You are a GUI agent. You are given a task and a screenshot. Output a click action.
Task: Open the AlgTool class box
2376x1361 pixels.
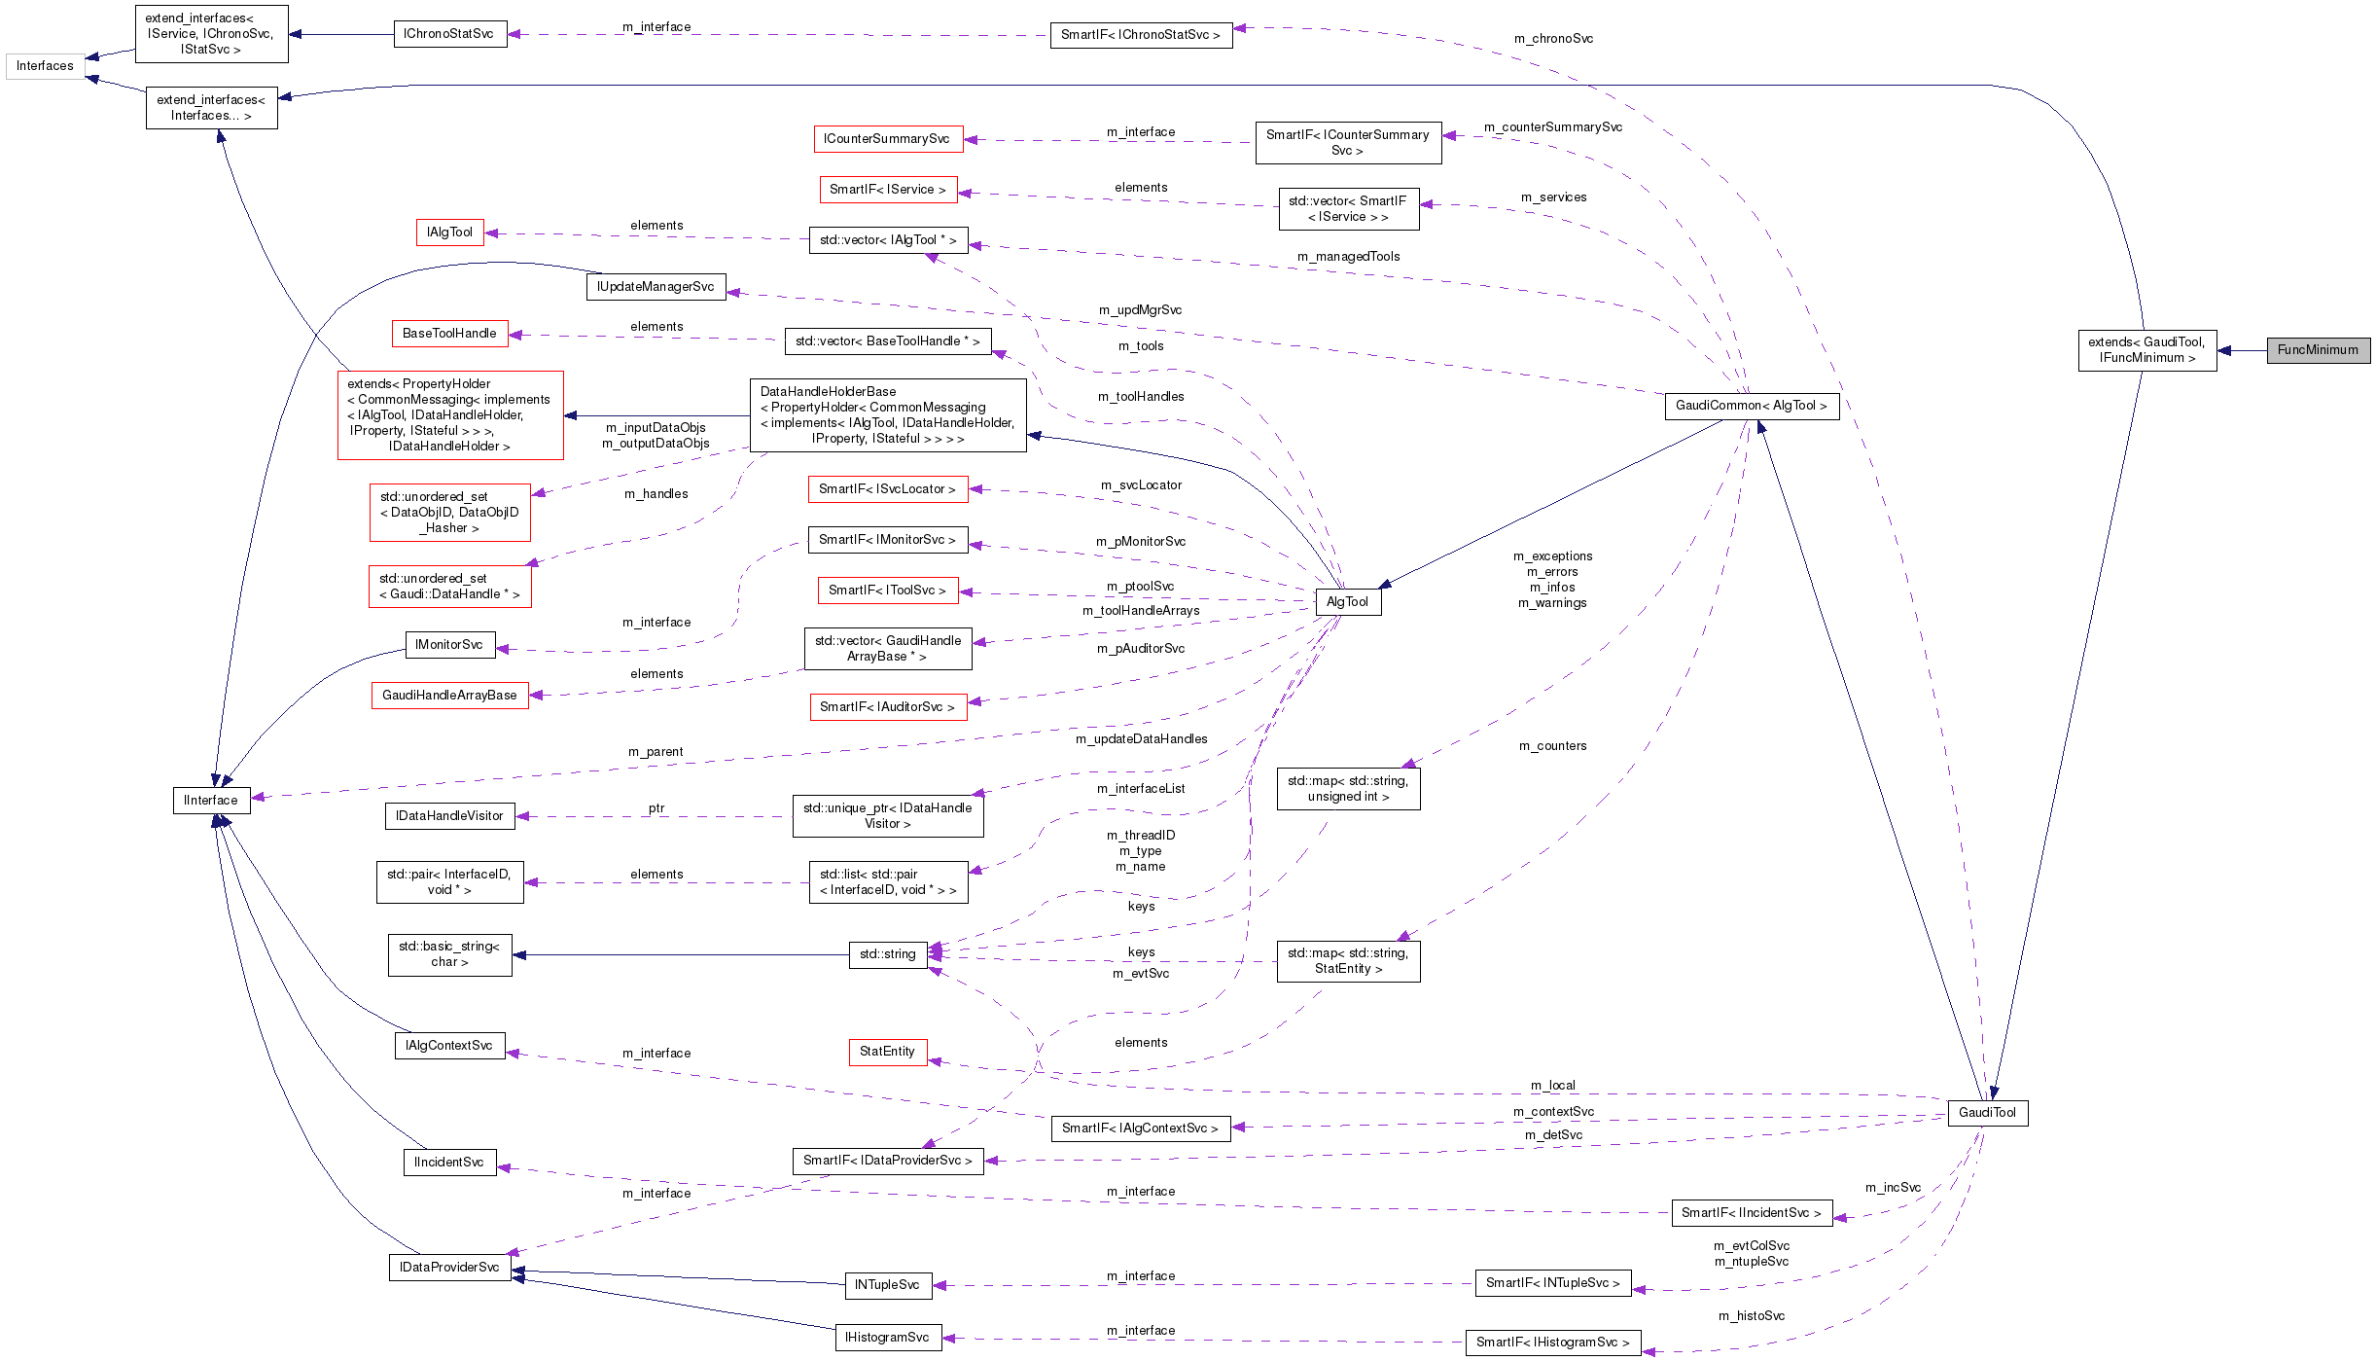tap(1349, 601)
